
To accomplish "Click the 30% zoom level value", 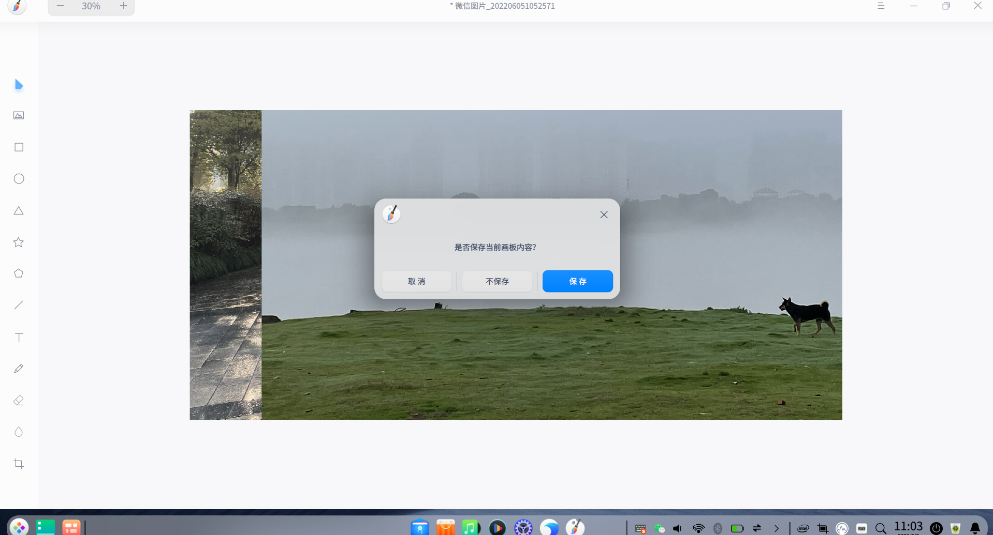I will click(x=91, y=6).
